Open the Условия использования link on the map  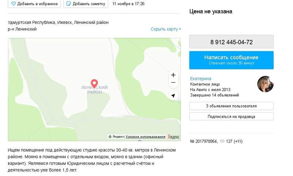click(x=145, y=137)
